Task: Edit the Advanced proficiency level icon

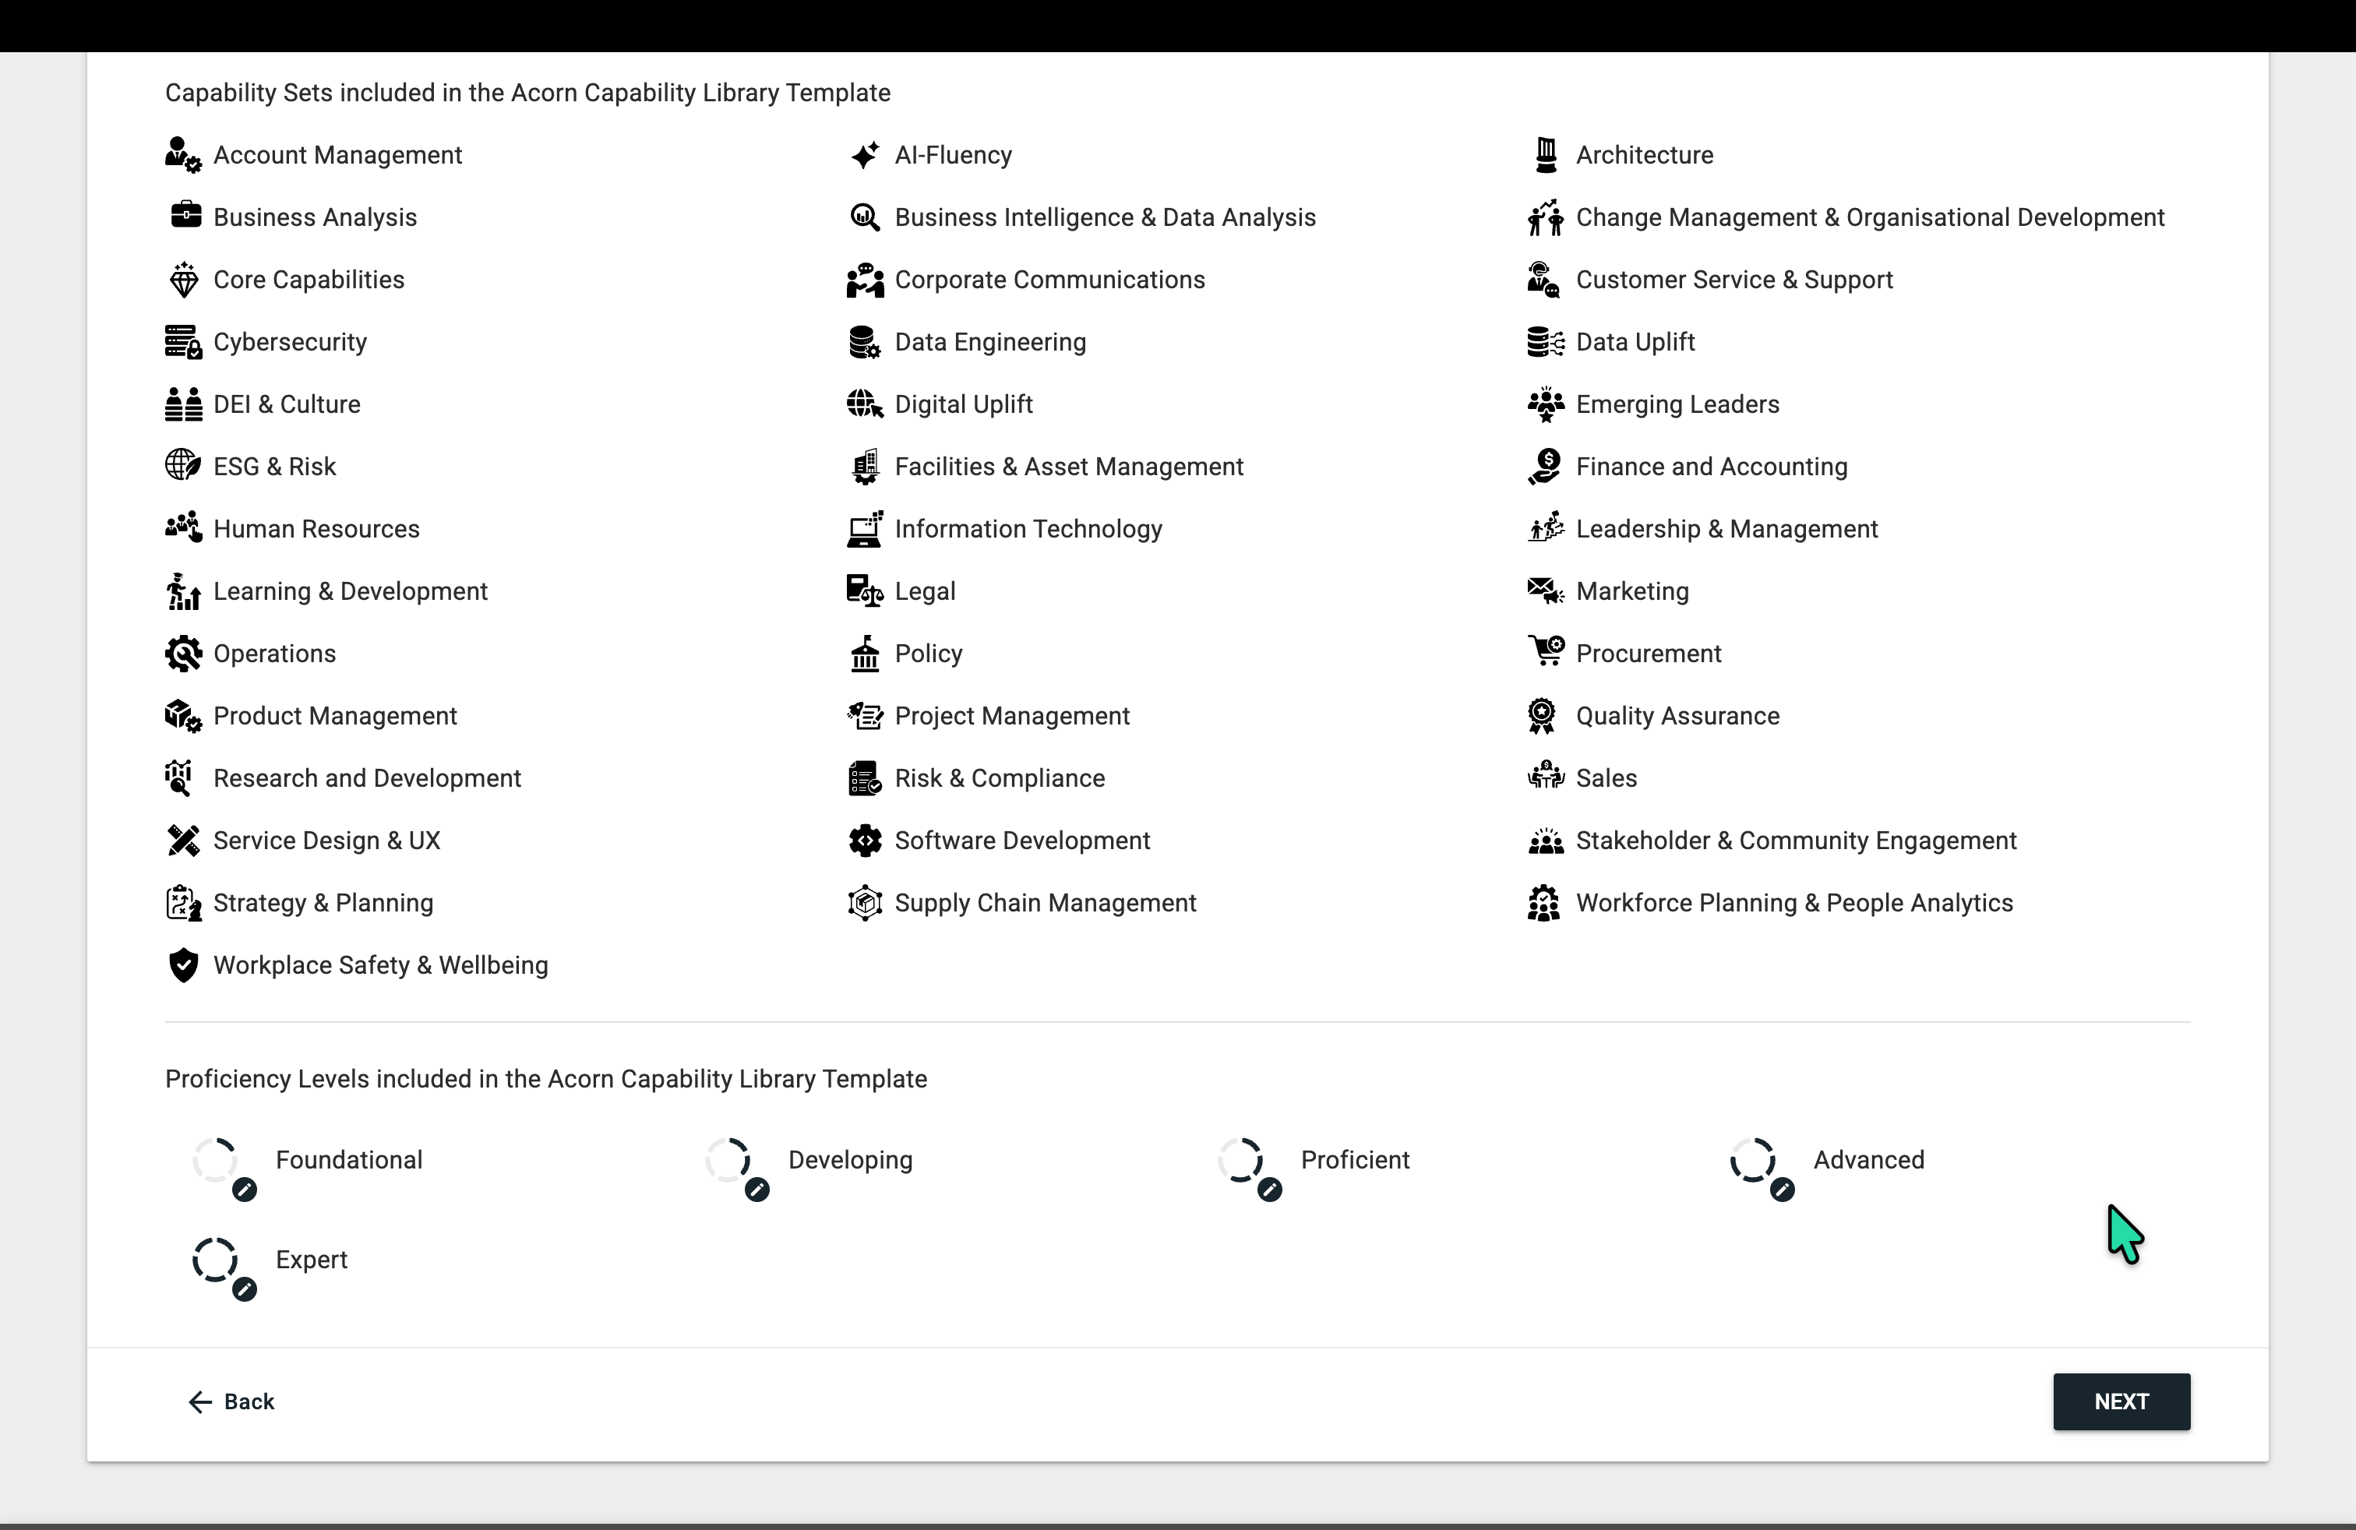Action: pyautogui.click(x=1782, y=1190)
